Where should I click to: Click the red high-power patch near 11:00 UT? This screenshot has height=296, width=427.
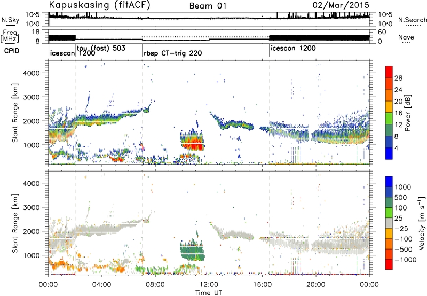click(x=193, y=144)
